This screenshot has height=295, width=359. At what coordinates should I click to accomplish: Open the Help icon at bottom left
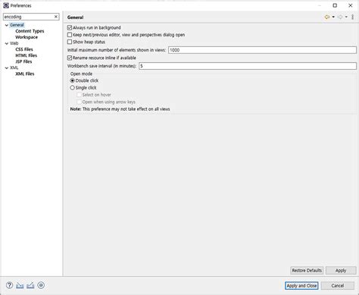click(x=9, y=285)
